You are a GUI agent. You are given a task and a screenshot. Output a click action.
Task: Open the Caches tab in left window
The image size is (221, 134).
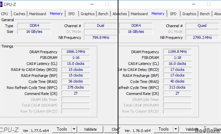(x=19, y=14)
